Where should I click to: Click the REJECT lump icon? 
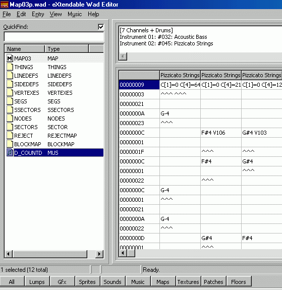(x=10, y=136)
